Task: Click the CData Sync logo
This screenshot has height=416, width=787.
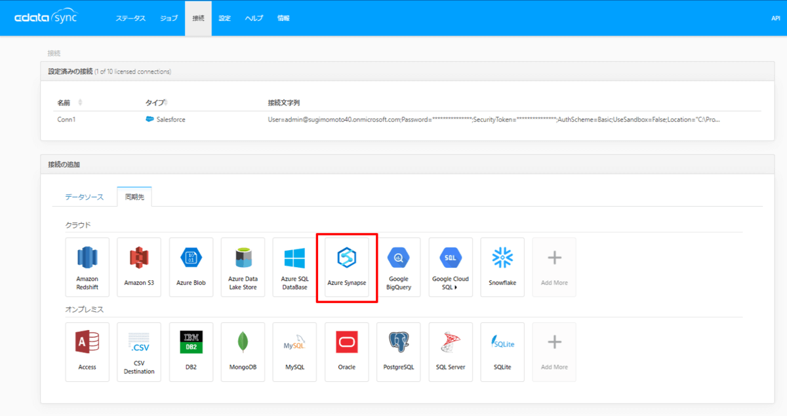Action: click(x=46, y=18)
